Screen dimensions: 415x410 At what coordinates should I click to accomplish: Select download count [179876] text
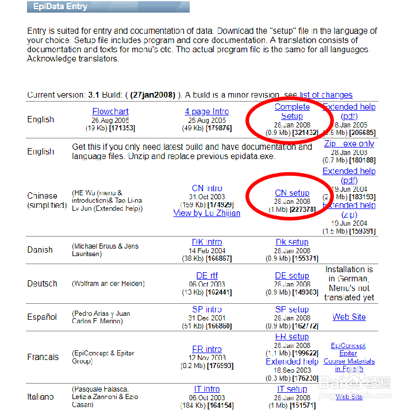[x=219, y=128]
